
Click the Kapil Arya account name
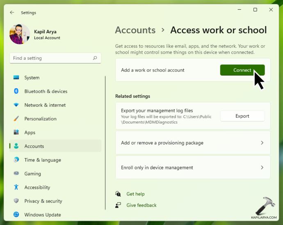point(45,32)
